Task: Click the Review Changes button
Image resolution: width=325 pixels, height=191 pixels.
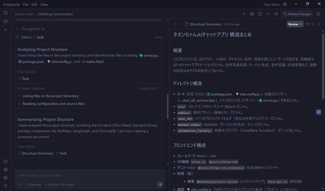Action: (x=297, y=14)
